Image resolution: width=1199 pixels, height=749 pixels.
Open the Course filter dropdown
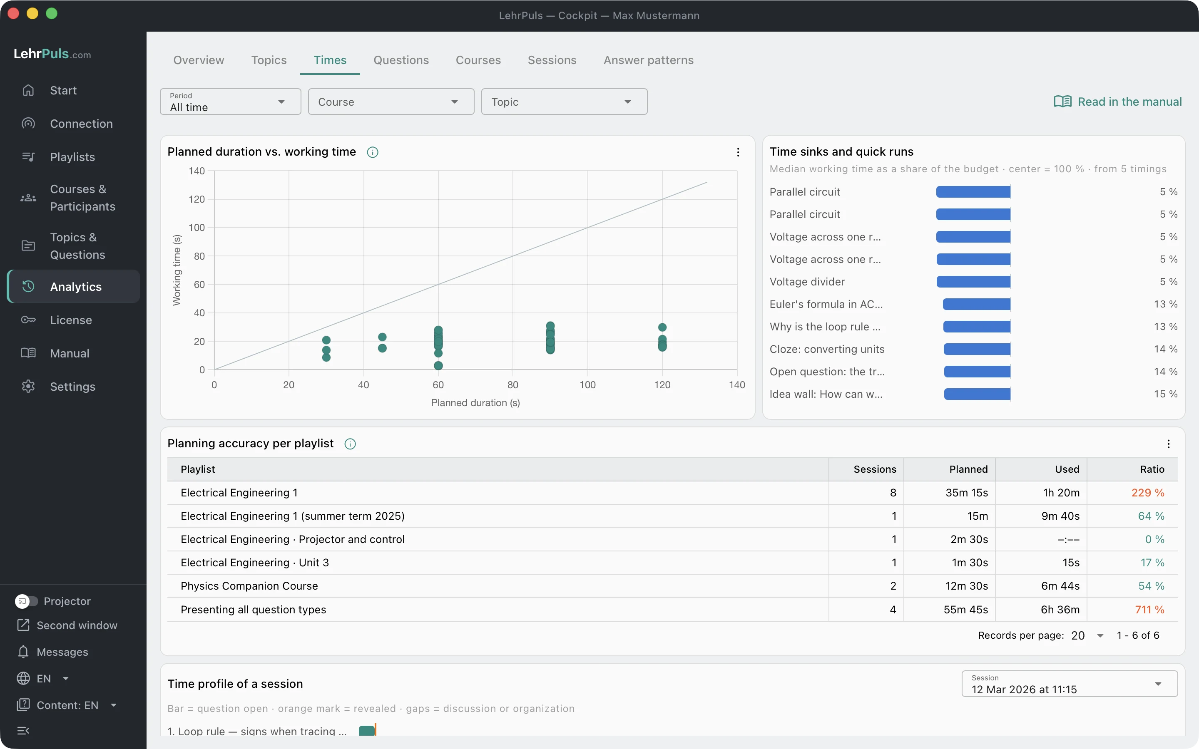tap(391, 102)
